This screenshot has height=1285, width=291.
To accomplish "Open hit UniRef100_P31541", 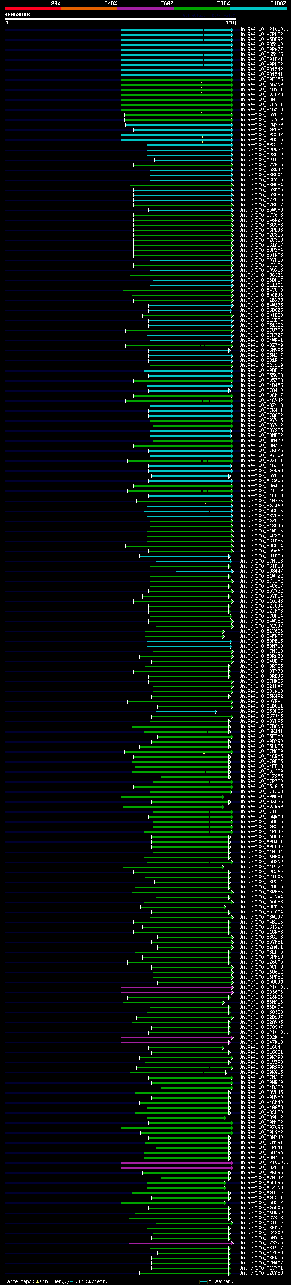I will [261, 74].
